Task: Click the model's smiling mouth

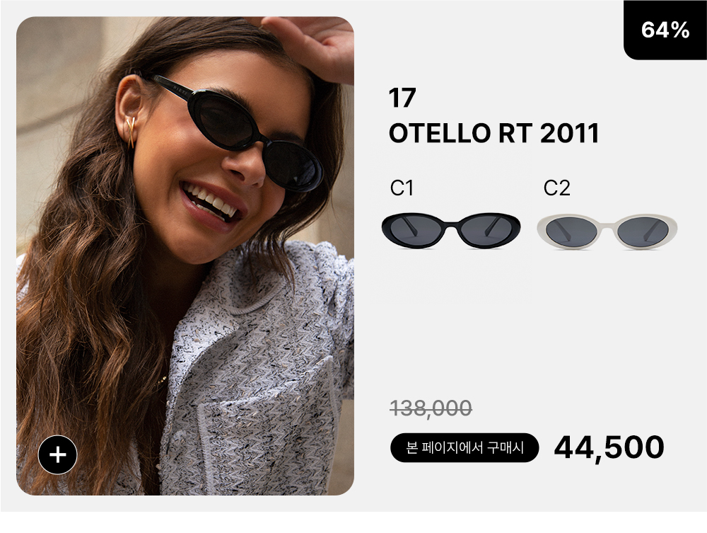Action: coord(212,204)
